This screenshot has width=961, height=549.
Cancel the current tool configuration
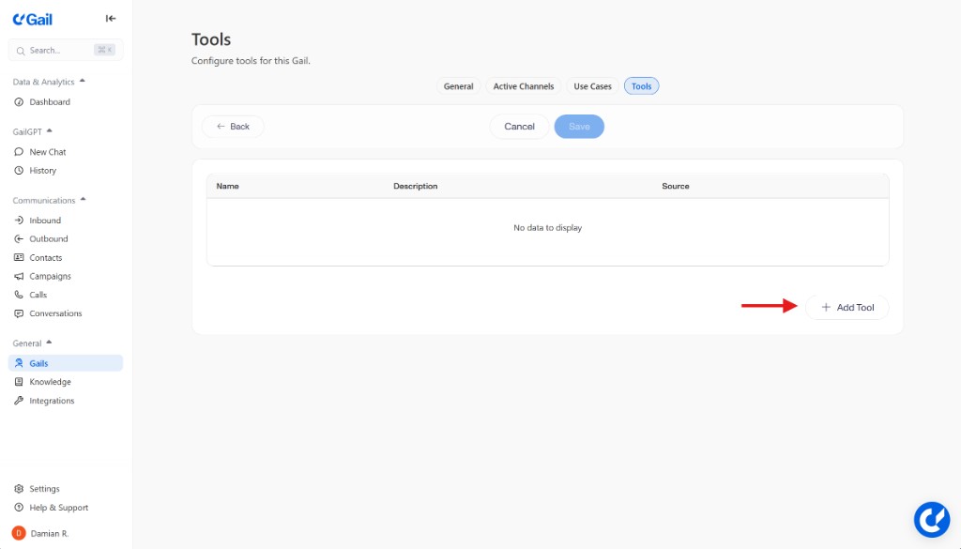pyautogui.click(x=519, y=126)
